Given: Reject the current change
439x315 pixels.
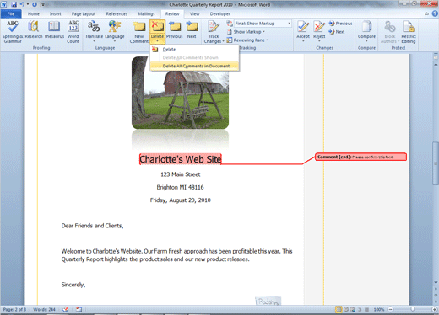Looking at the screenshot, I should (319, 29).
